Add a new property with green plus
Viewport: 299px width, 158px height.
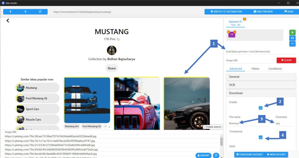point(292,33)
